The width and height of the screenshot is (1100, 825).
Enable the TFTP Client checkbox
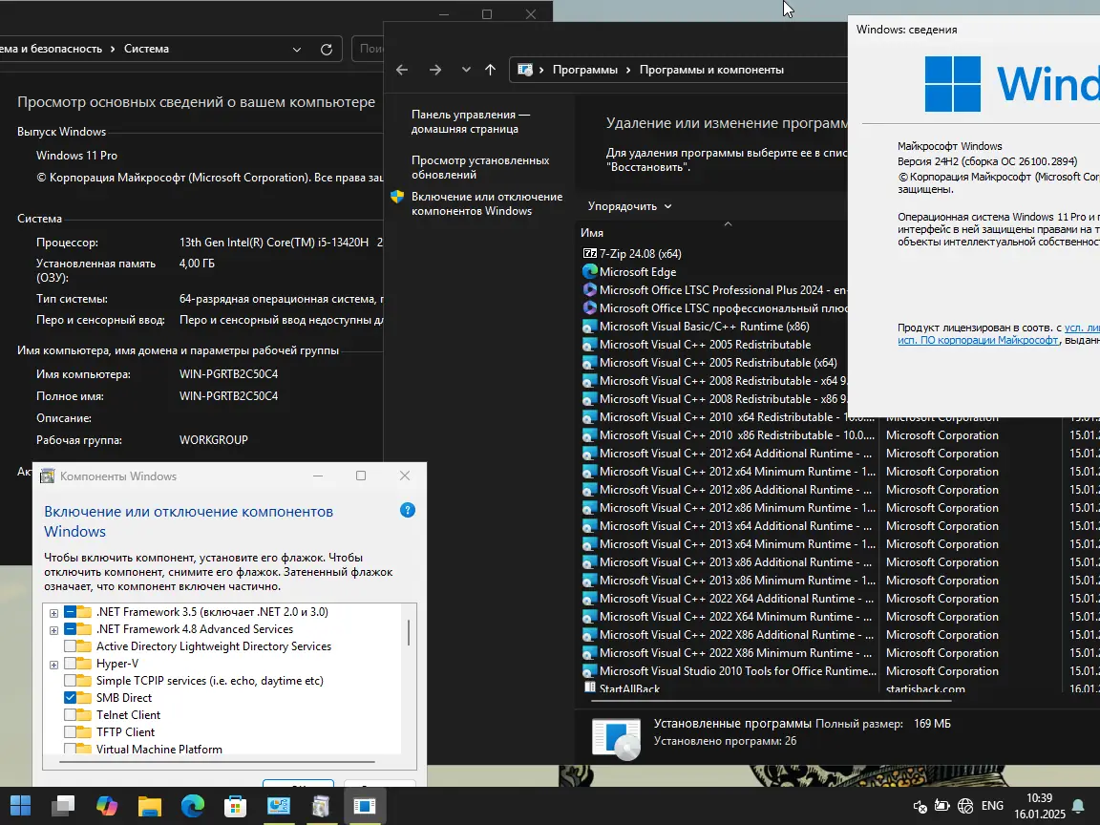(70, 732)
